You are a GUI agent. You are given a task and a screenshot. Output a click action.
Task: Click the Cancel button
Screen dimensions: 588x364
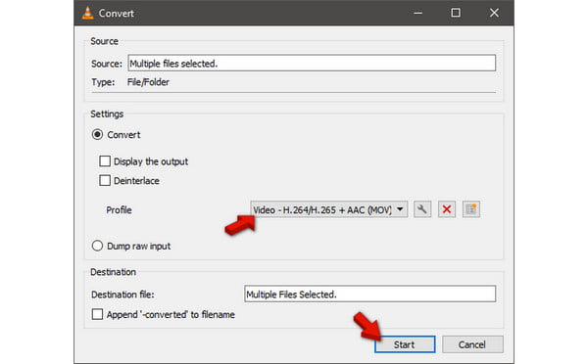(x=472, y=344)
